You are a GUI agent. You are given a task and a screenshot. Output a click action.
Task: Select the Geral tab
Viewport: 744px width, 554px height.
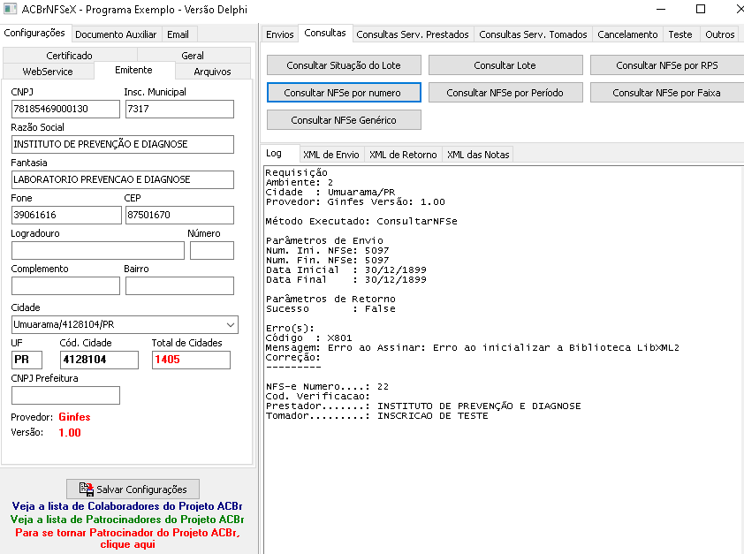click(x=193, y=55)
